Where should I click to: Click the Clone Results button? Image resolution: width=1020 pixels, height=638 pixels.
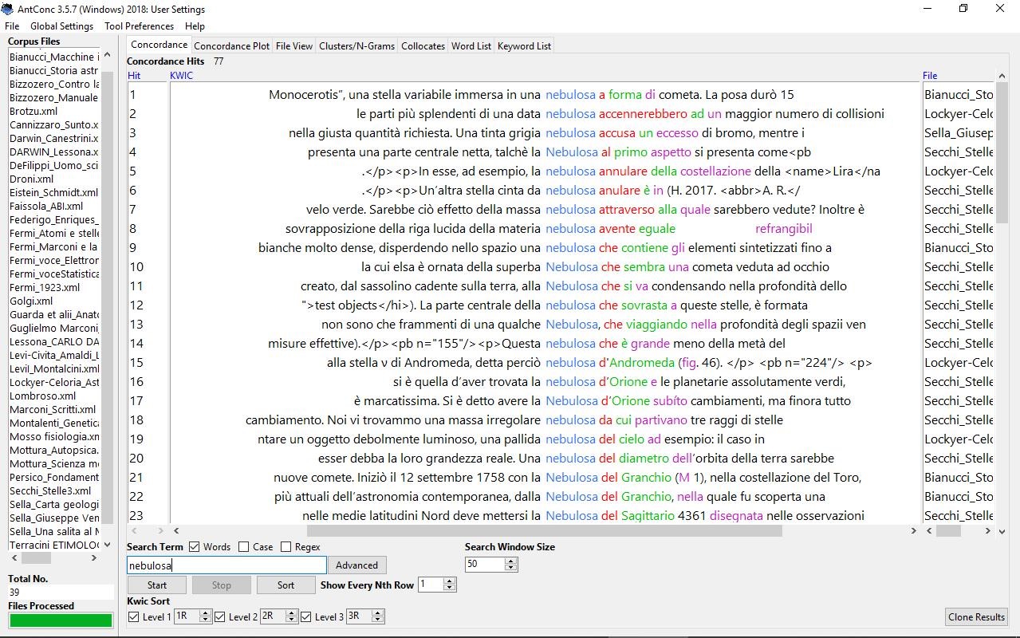point(976,617)
